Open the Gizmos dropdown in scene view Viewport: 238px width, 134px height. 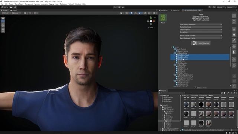pyautogui.click(x=155, y=13)
